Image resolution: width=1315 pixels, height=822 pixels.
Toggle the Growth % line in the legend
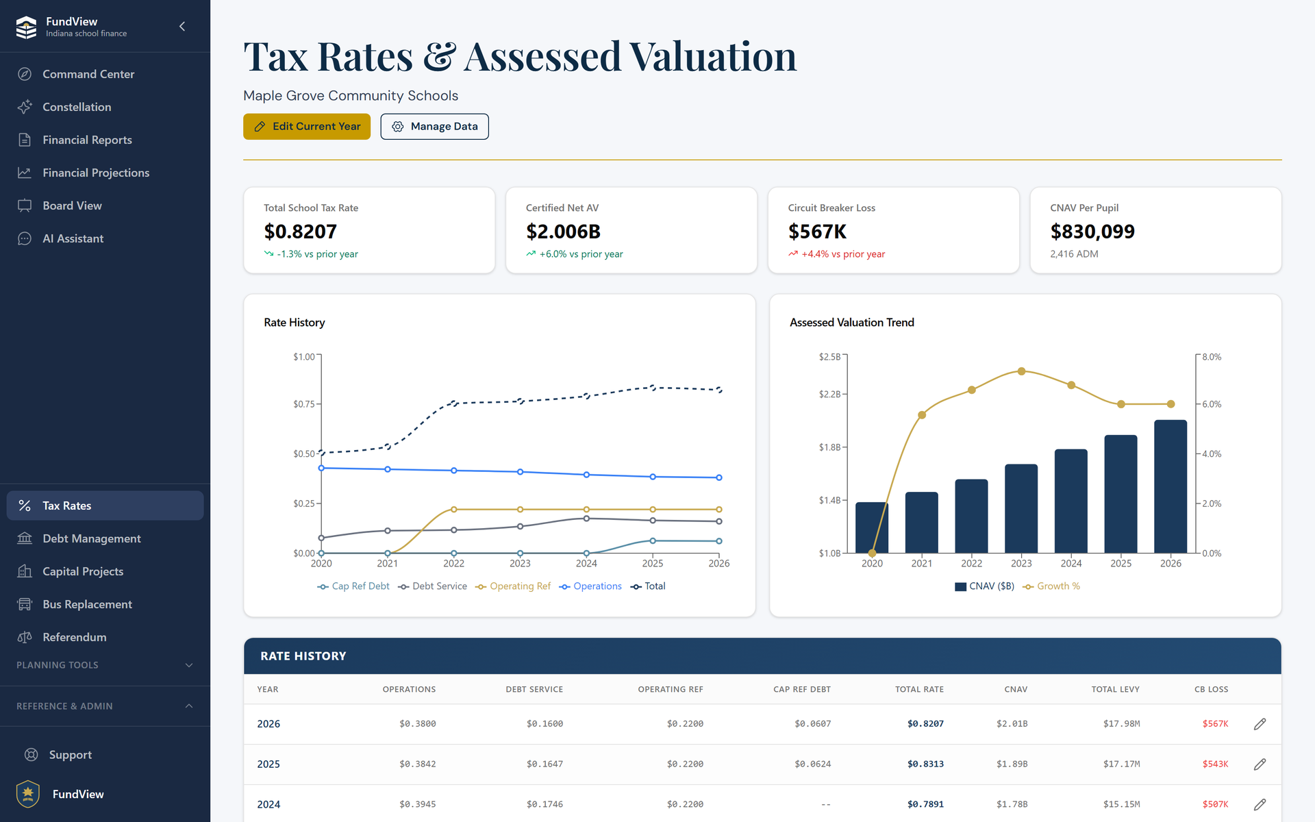[1051, 586]
